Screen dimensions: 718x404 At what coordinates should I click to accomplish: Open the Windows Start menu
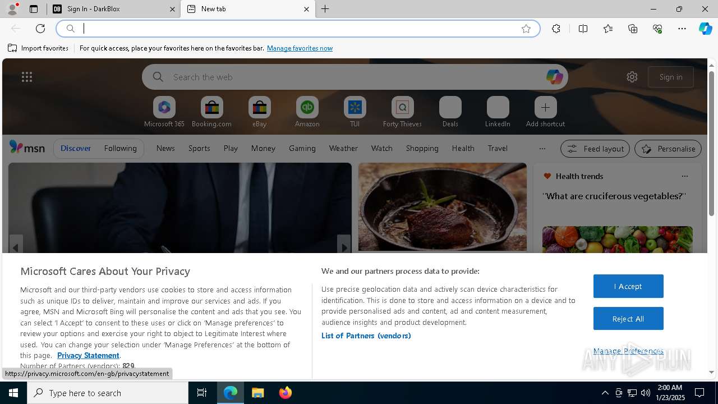click(13, 393)
